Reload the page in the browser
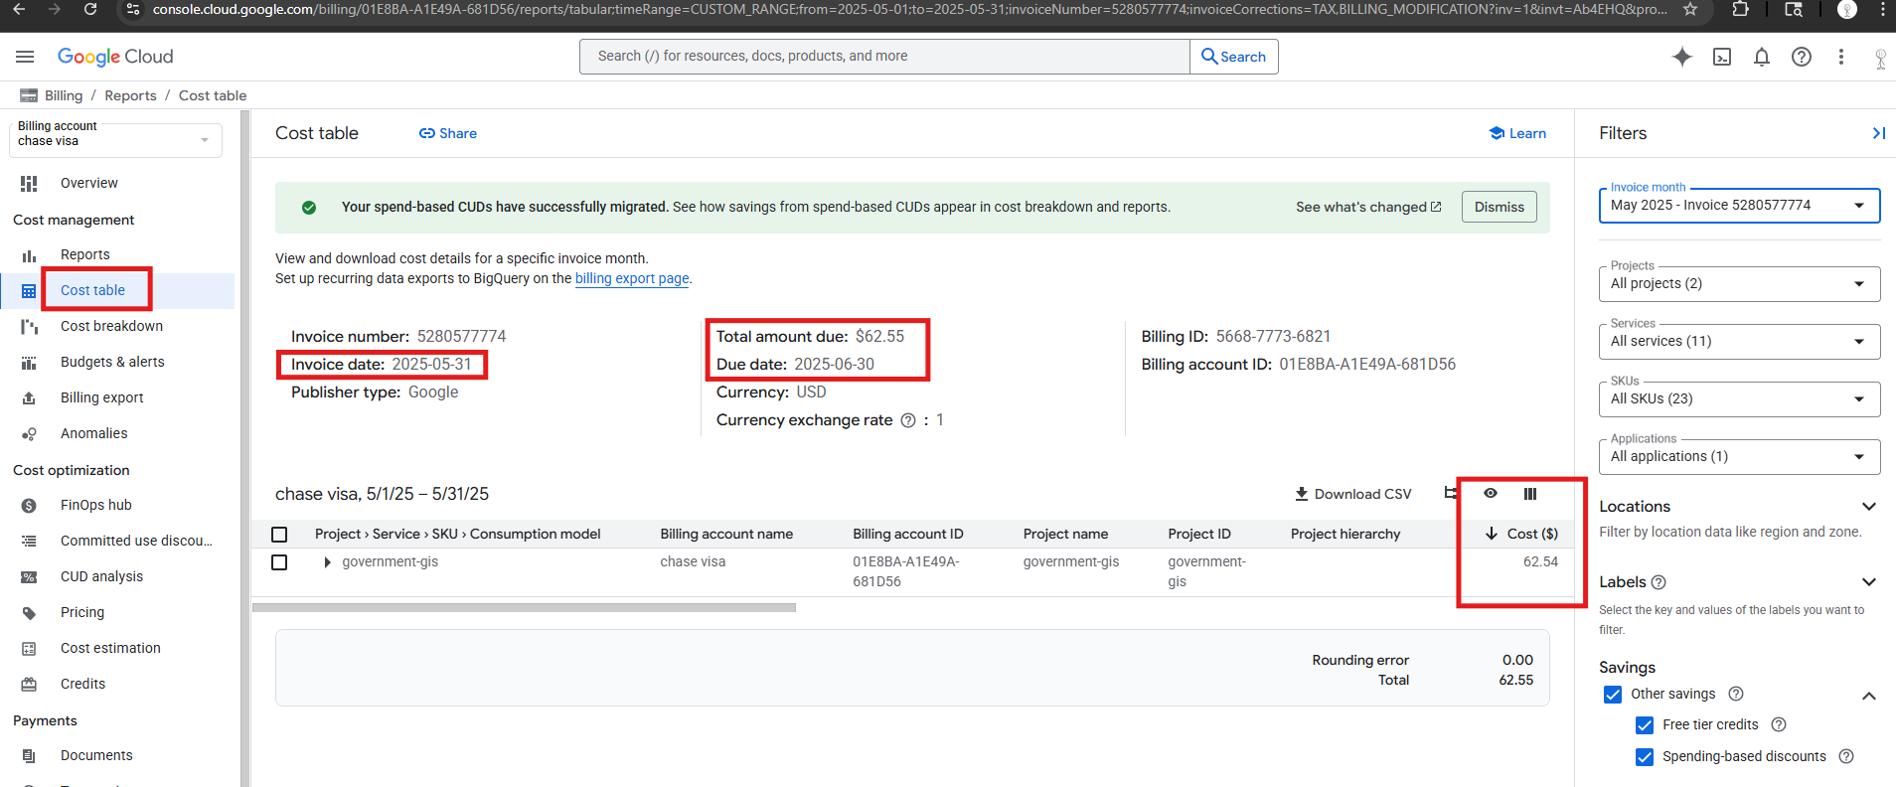This screenshot has width=1896, height=787. [x=90, y=9]
